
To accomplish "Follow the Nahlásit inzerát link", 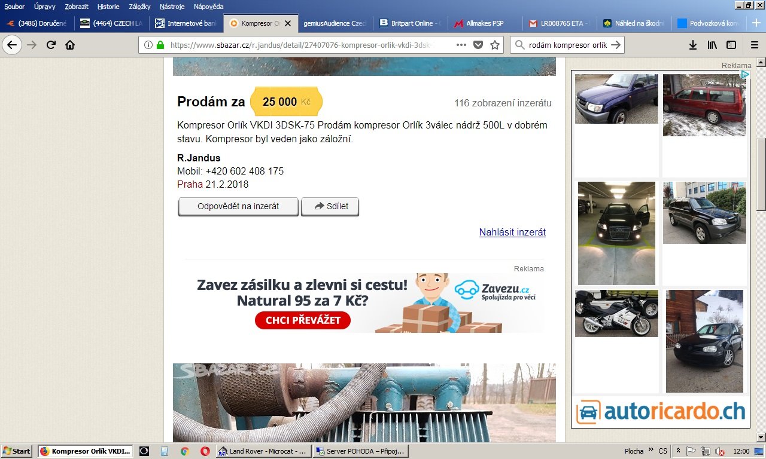I will [512, 232].
